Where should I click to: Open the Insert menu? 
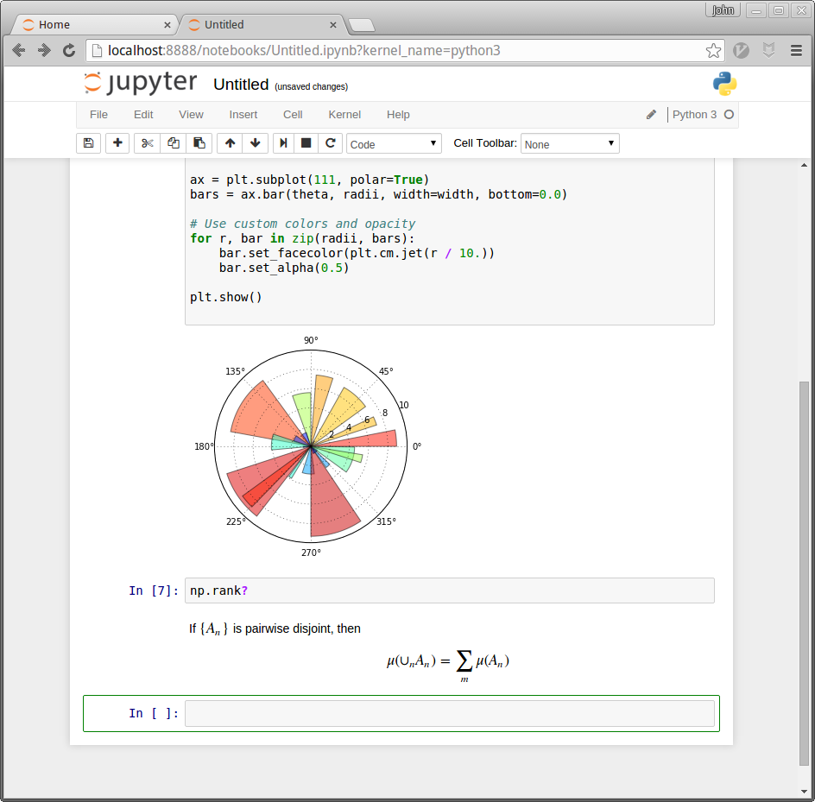point(243,115)
